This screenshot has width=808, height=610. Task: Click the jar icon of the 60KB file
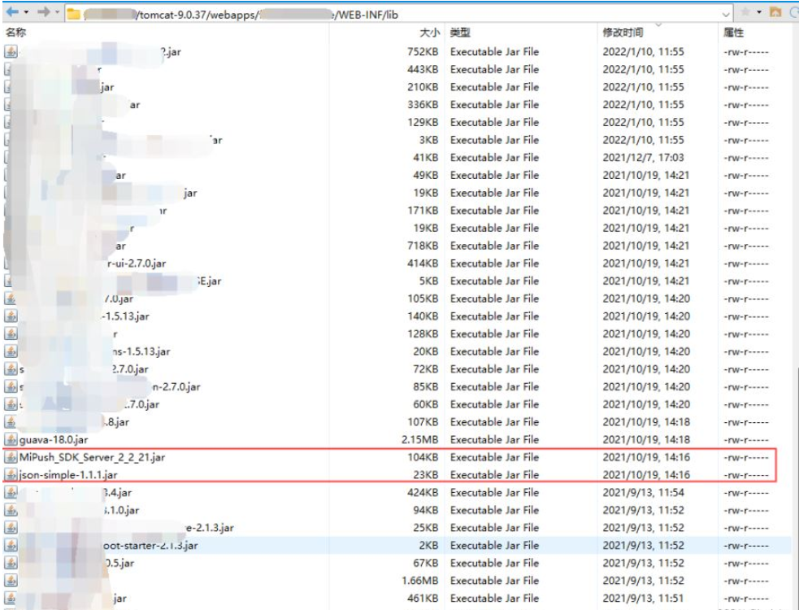pyautogui.click(x=11, y=404)
